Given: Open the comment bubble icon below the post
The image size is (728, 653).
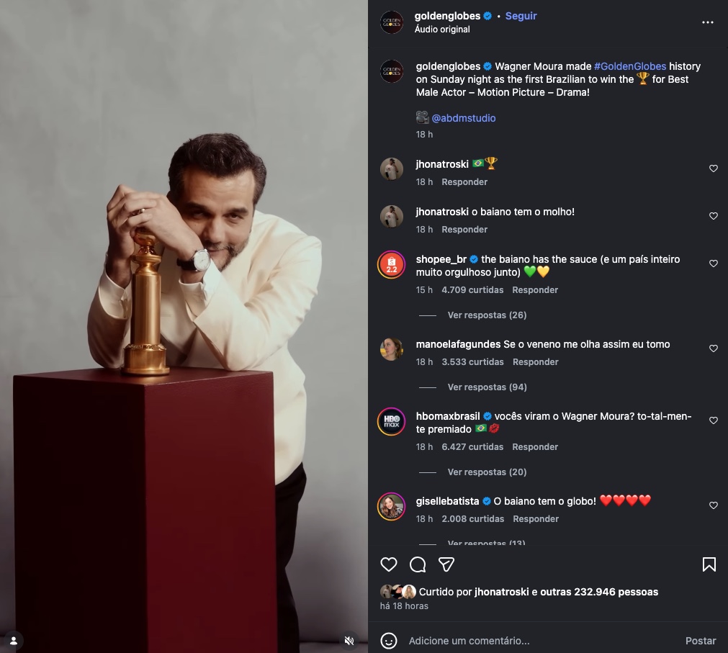Looking at the screenshot, I should 418,564.
